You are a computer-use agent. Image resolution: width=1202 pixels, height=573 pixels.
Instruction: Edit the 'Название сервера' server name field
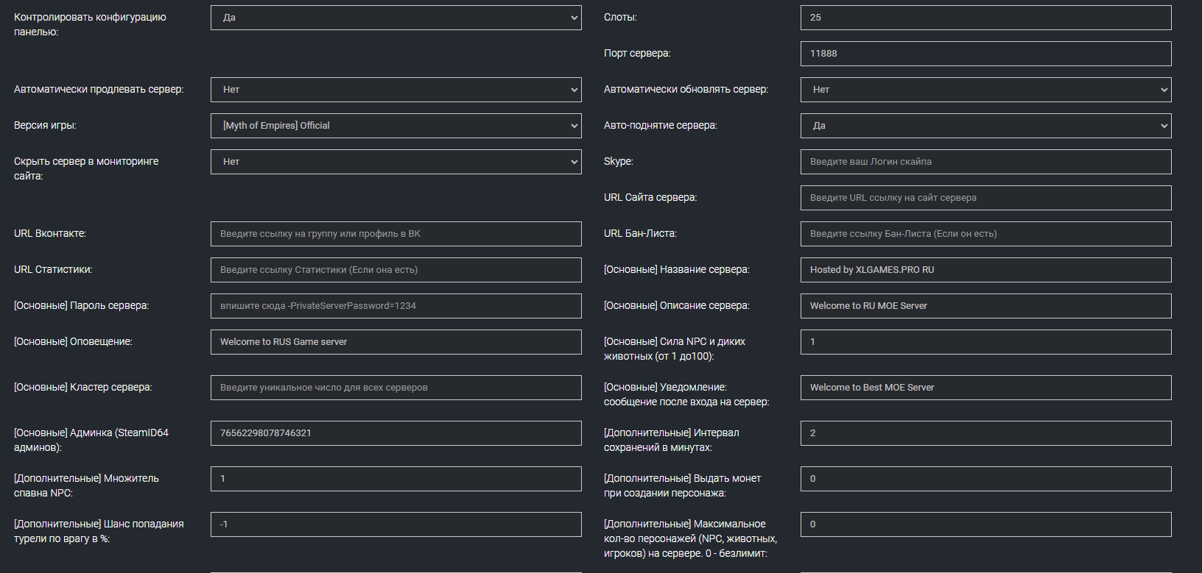click(x=985, y=270)
